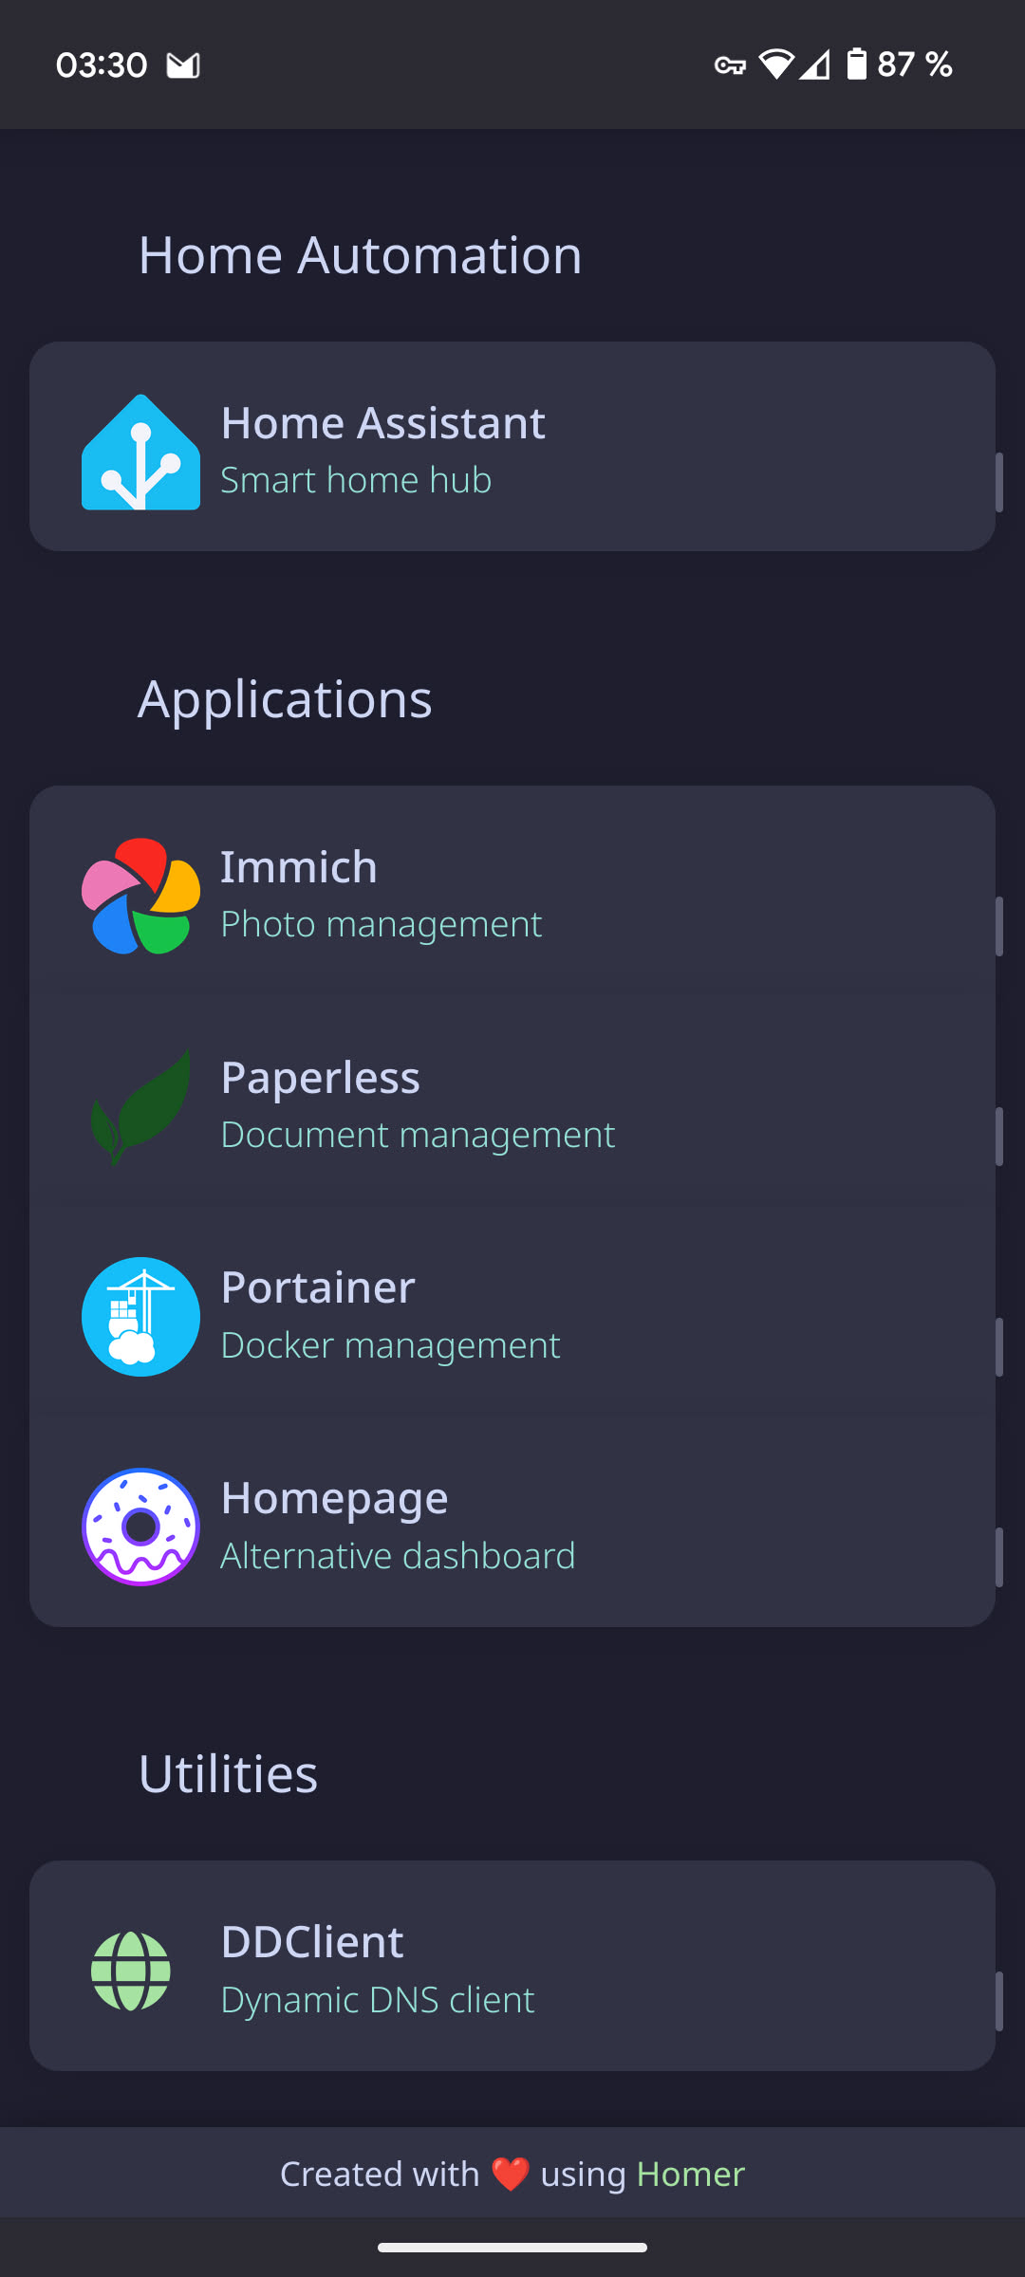Screen dimensions: 1025x2277
Task: Tap the battery indicator icon
Action: [856, 65]
